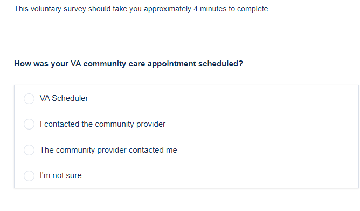This screenshot has width=360, height=211.
Task: Click blank space in 'I contacted' option row
Action: 262,124
